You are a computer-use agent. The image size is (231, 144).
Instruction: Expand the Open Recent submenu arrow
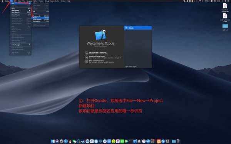(x=30, y=10)
